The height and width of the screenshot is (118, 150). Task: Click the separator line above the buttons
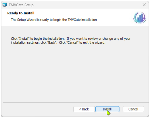tap(76, 102)
